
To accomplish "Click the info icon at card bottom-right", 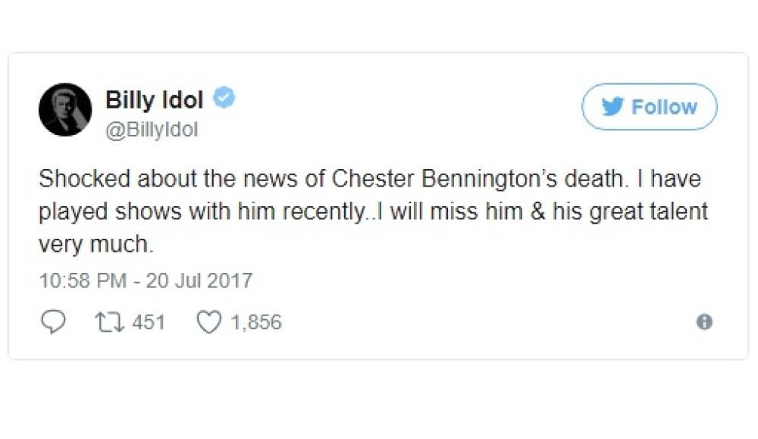I will pos(704,322).
